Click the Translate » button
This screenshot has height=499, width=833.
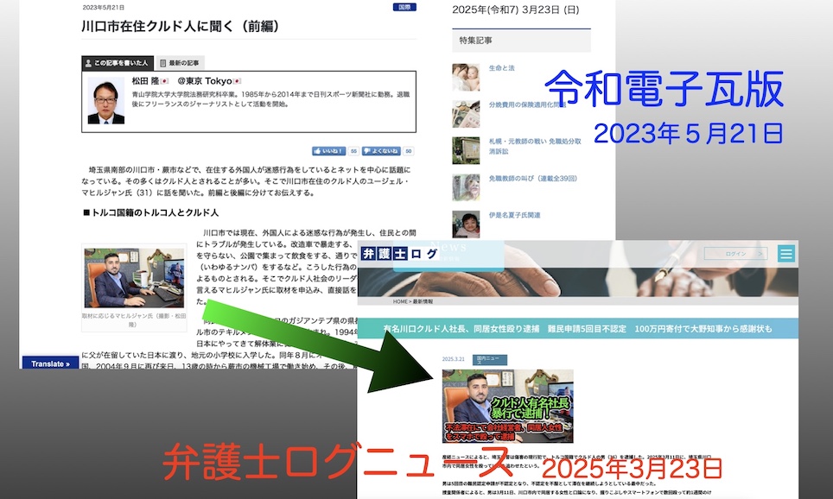tap(50, 363)
